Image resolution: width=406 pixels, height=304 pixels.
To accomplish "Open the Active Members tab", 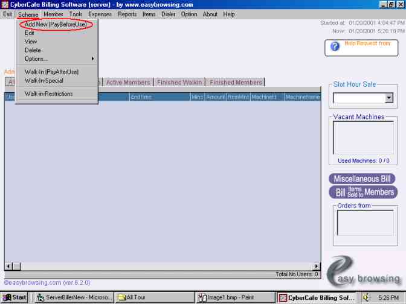I will (x=128, y=83).
